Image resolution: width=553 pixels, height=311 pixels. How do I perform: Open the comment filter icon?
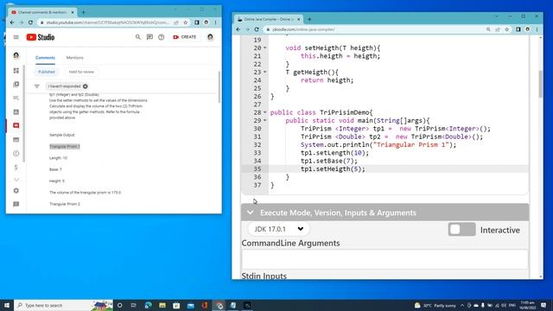click(x=36, y=86)
